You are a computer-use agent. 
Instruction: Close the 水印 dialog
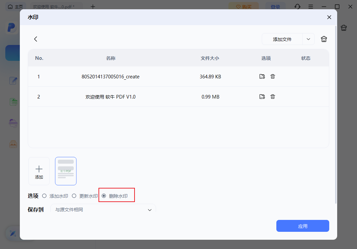[329, 17]
